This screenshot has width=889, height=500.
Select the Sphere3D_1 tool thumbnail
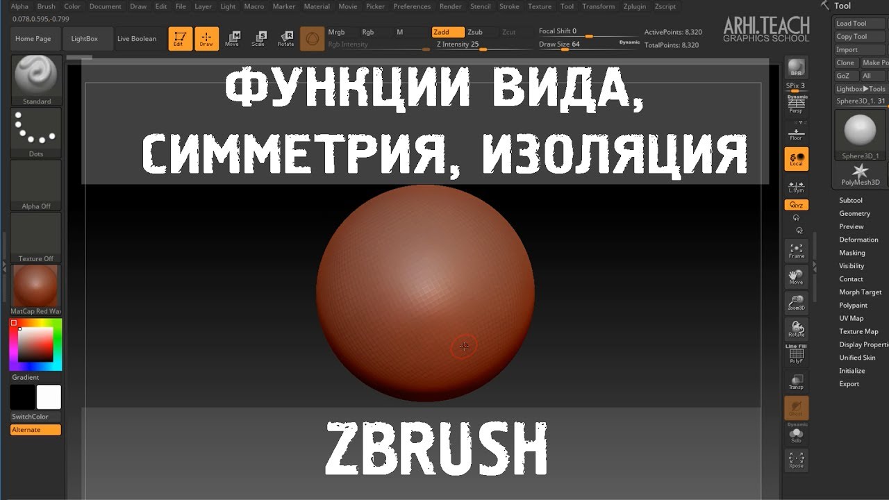860,135
